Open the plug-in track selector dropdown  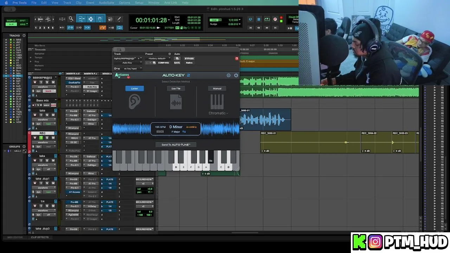click(x=125, y=59)
